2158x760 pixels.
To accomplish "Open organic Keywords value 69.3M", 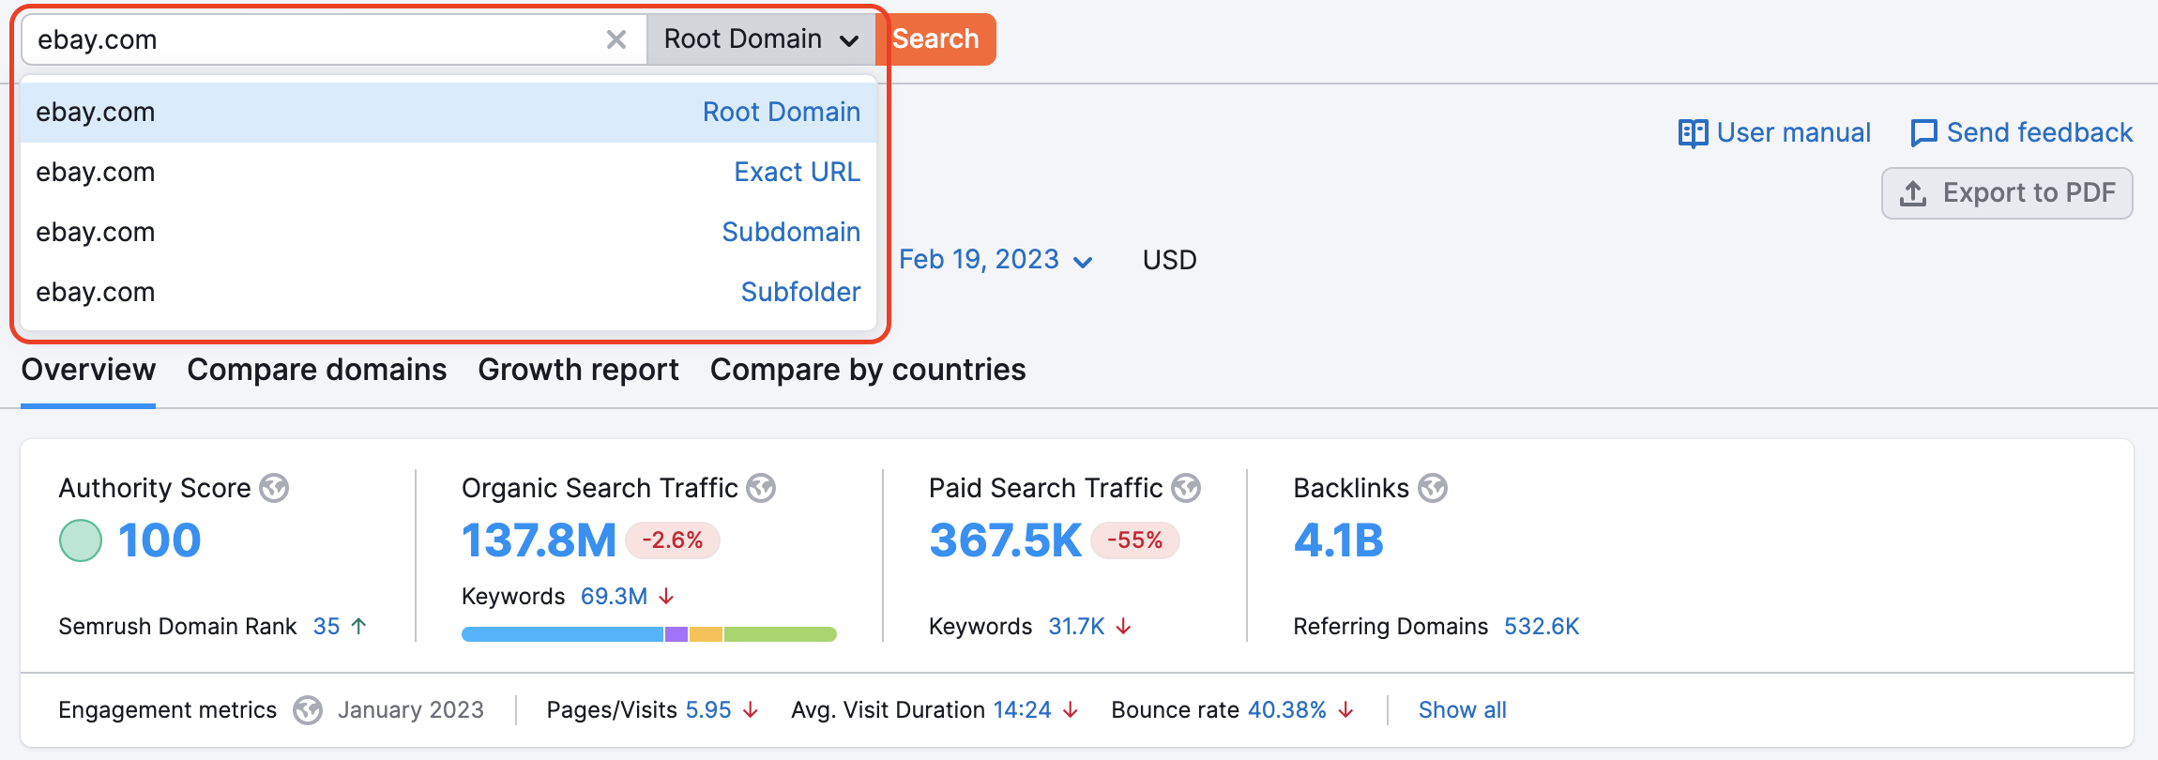I will coord(614,597).
